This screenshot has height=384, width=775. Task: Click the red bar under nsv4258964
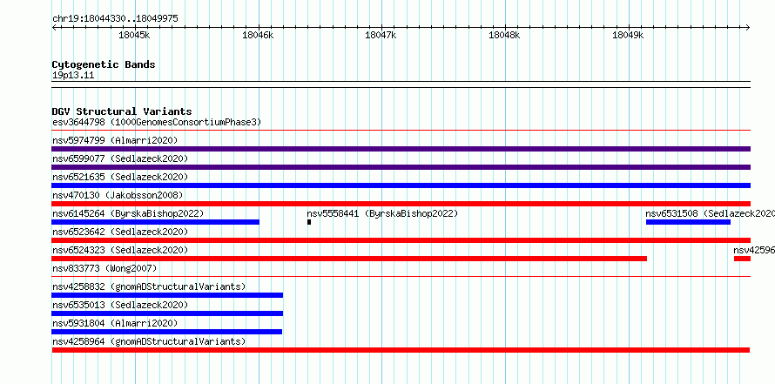401,350
